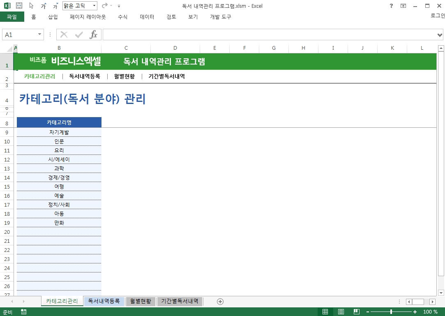The width and height of the screenshot is (445, 316).
Task: Click the 100 % zoom level
Action: pyautogui.click(x=430, y=312)
